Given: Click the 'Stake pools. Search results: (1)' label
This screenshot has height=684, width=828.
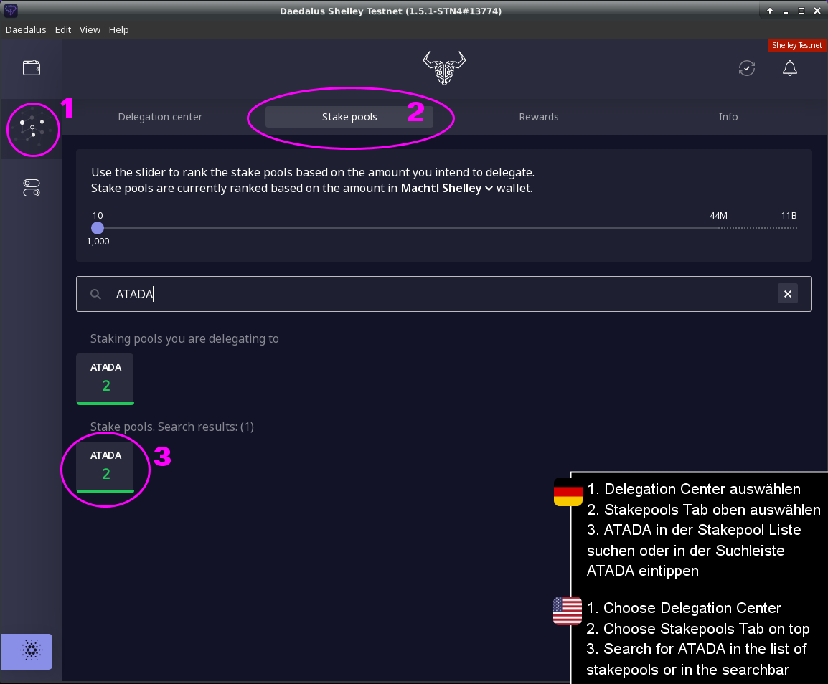Looking at the screenshot, I should point(172,427).
